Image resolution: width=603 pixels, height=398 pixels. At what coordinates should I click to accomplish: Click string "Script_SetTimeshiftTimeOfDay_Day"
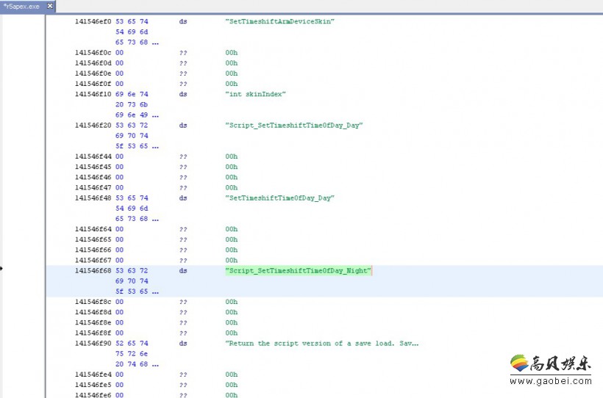[294, 125]
